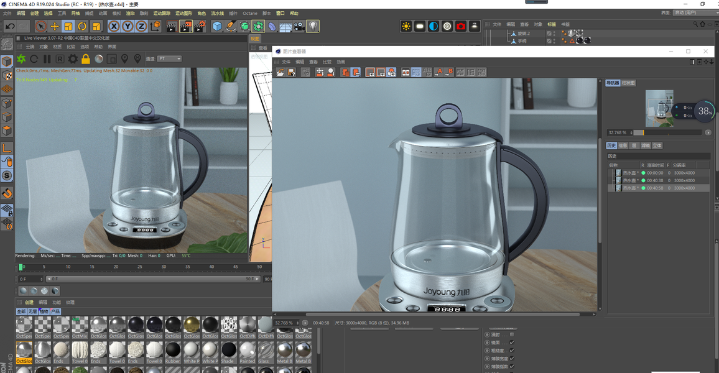Switch to 立体 stereo tab
Screen dimensions: 719x373
point(657,145)
